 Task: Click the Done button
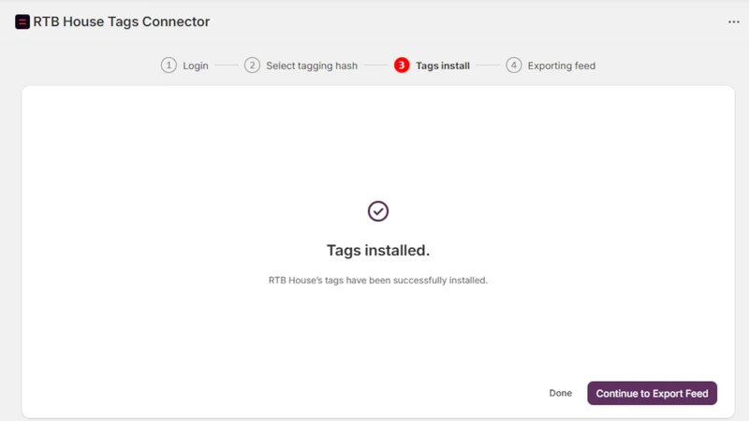pos(560,393)
